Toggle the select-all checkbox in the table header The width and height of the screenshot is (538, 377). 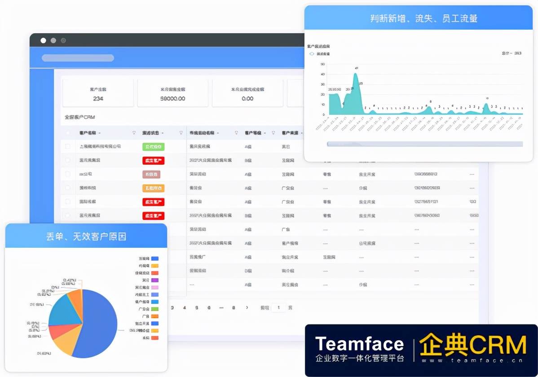68,132
